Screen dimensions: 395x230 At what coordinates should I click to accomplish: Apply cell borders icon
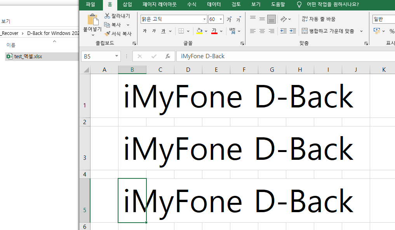point(181,31)
